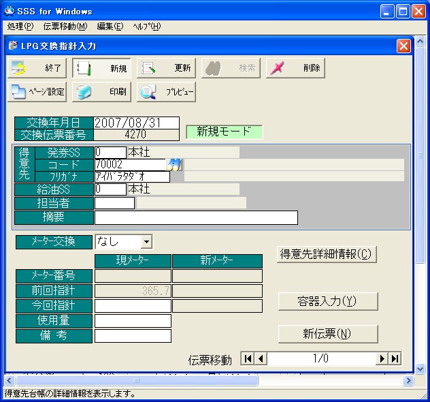Expand the メーター交換 dropdown
Screen dimensions: 430x402
coord(146,242)
